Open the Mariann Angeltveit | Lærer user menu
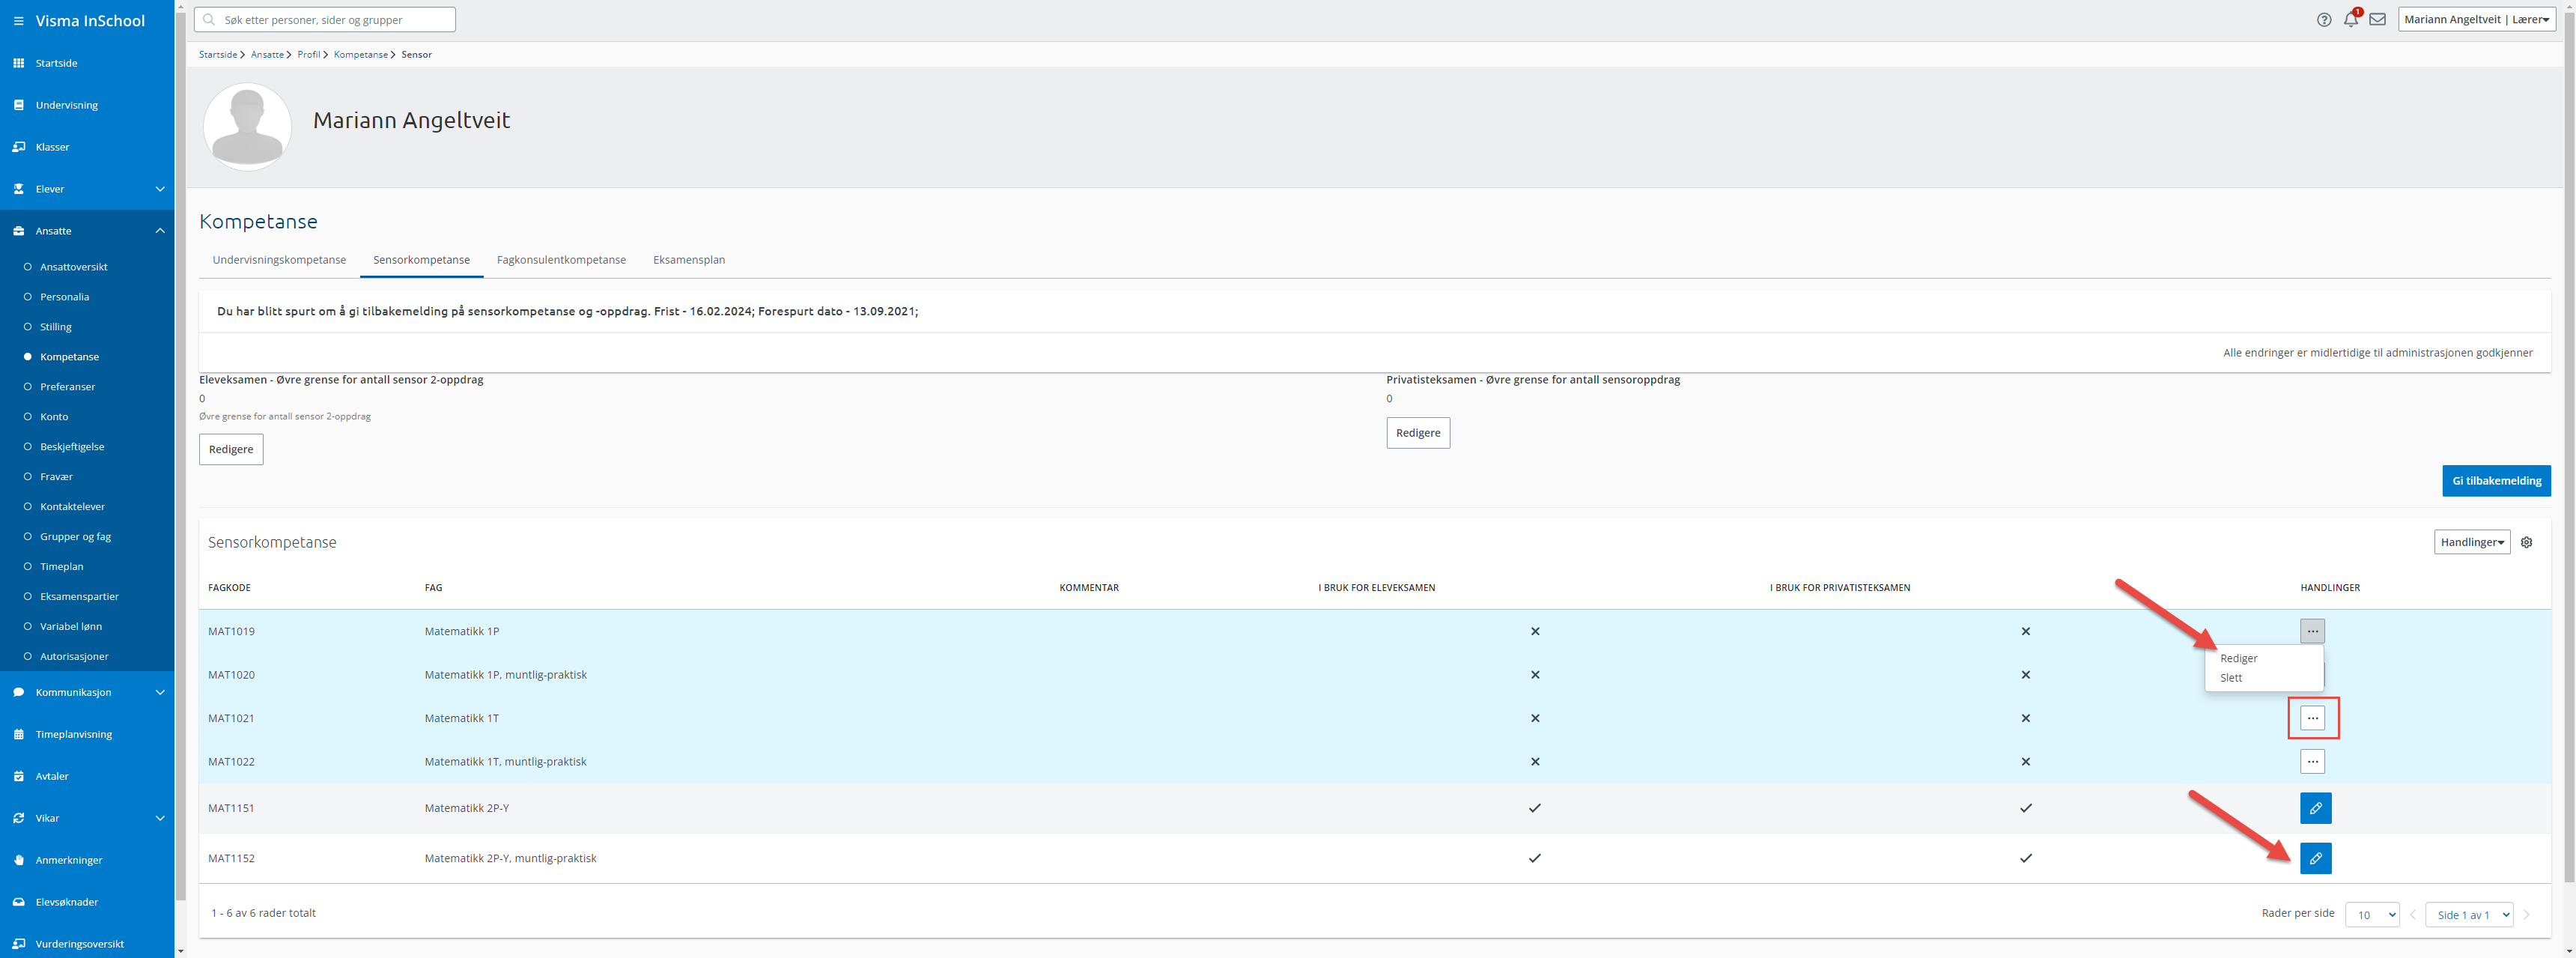The width and height of the screenshot is (2576, 958). (x=2476, y=20)
